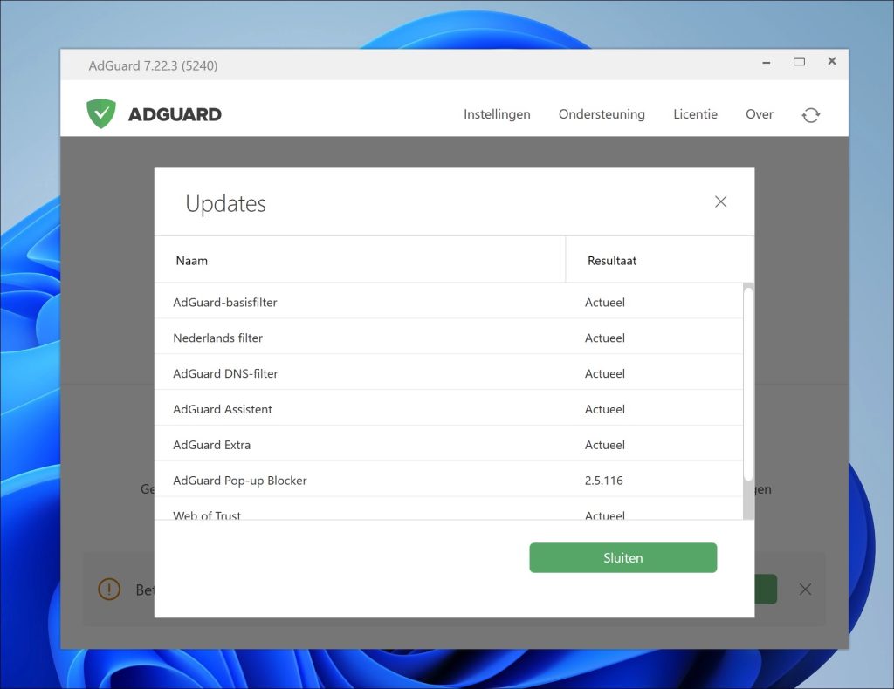Image resolution: width=894 pixels, height=689 pixels.
Task: Open the Licentie page
Action: click(x=695, y=114)
